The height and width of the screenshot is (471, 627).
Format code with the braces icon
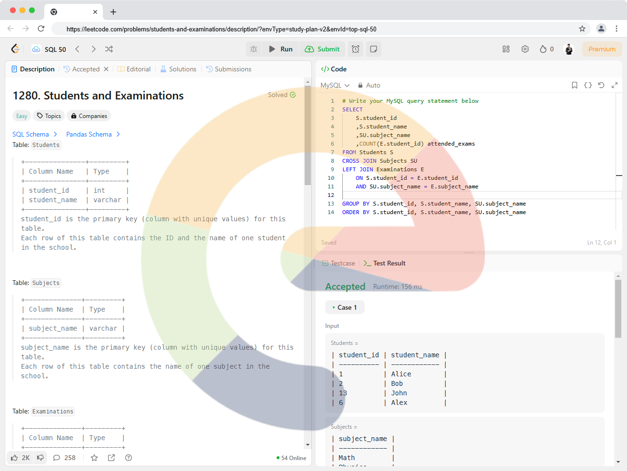click(x=588, y=85)
